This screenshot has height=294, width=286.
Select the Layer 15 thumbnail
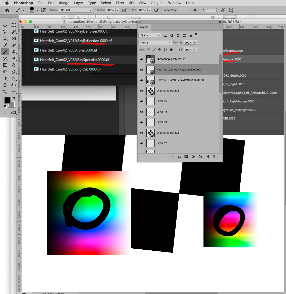point(150,101)
